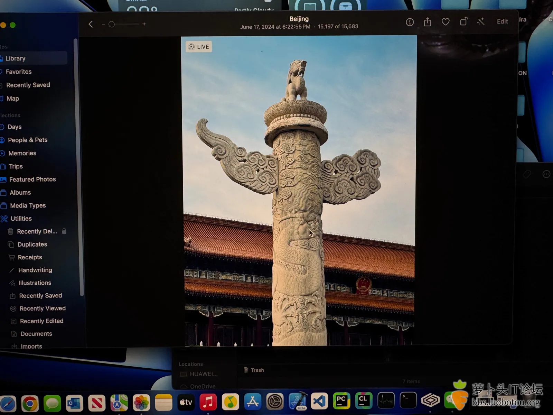Image resolution: width=553 pixels, height=415 pixels.
Task: Open the photo Info panel
Action: click(410, 22)
